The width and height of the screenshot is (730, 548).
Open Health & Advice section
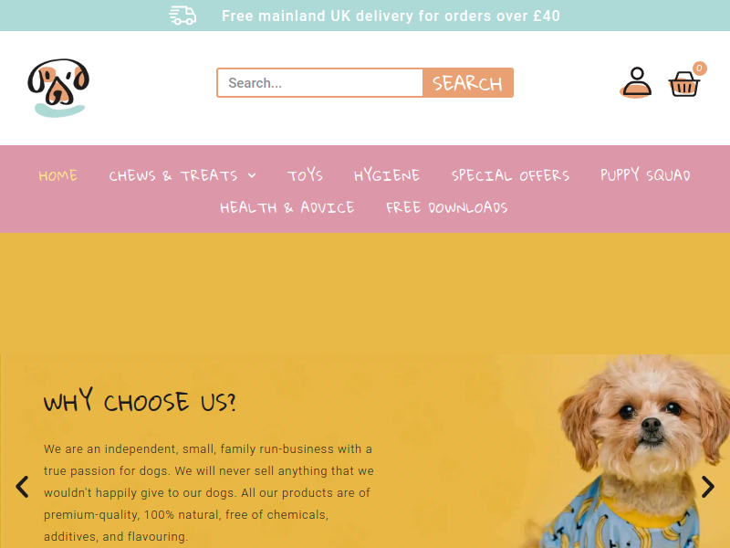click(x=287, y=207)
